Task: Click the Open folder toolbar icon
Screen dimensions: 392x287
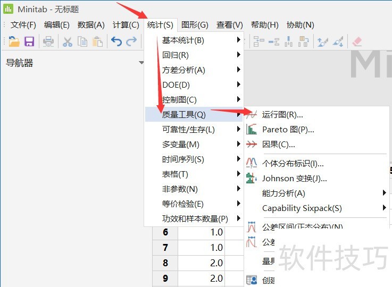Action: click(x=14, y=41)
